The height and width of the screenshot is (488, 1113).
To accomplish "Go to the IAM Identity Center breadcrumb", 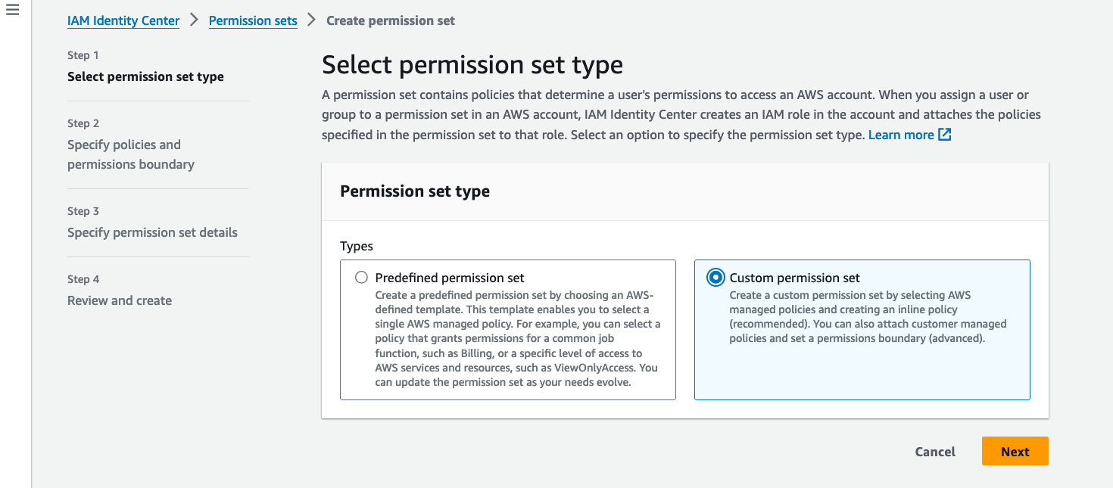I will 123,20.
